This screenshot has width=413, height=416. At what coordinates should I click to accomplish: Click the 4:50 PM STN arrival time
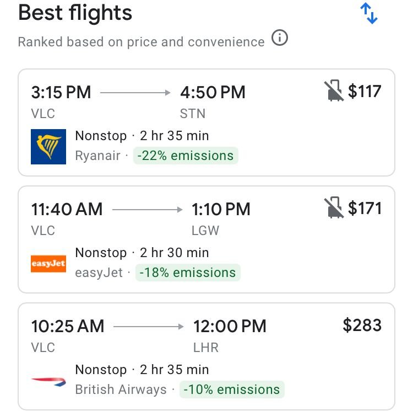(213, 92)
